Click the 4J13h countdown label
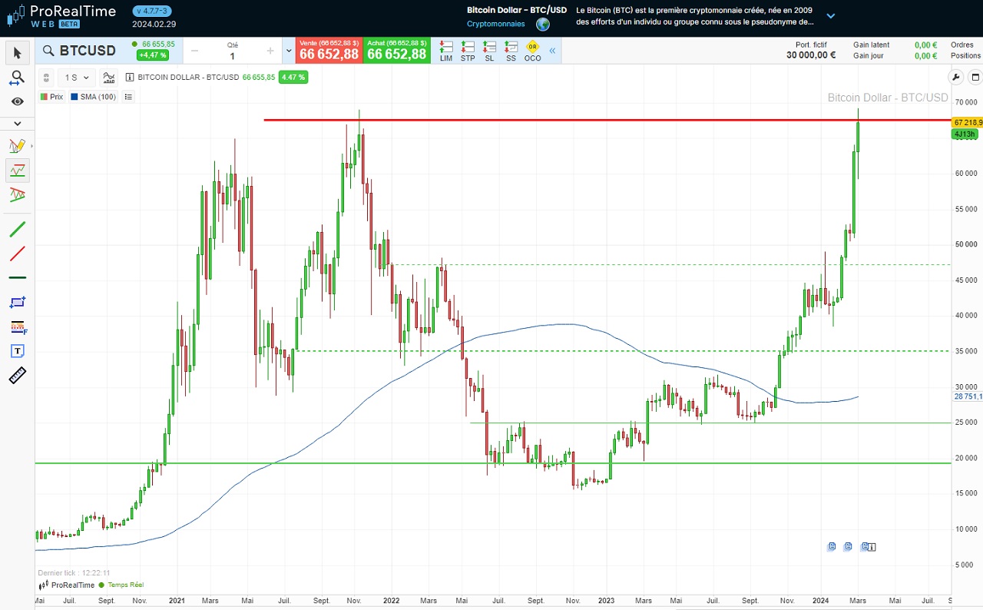Viewport: 983px width, 610px height. pos(964,134)
